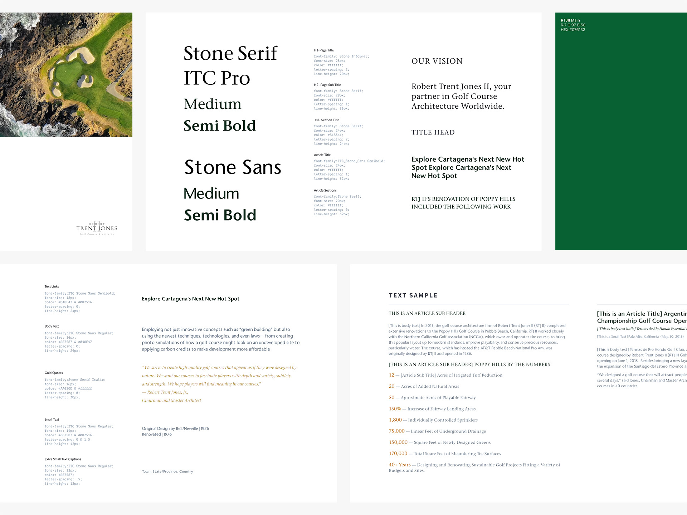Click the serif 'Semi Bold' weight sample
This screenshot has height=515, width=687.
click(220, 126)
